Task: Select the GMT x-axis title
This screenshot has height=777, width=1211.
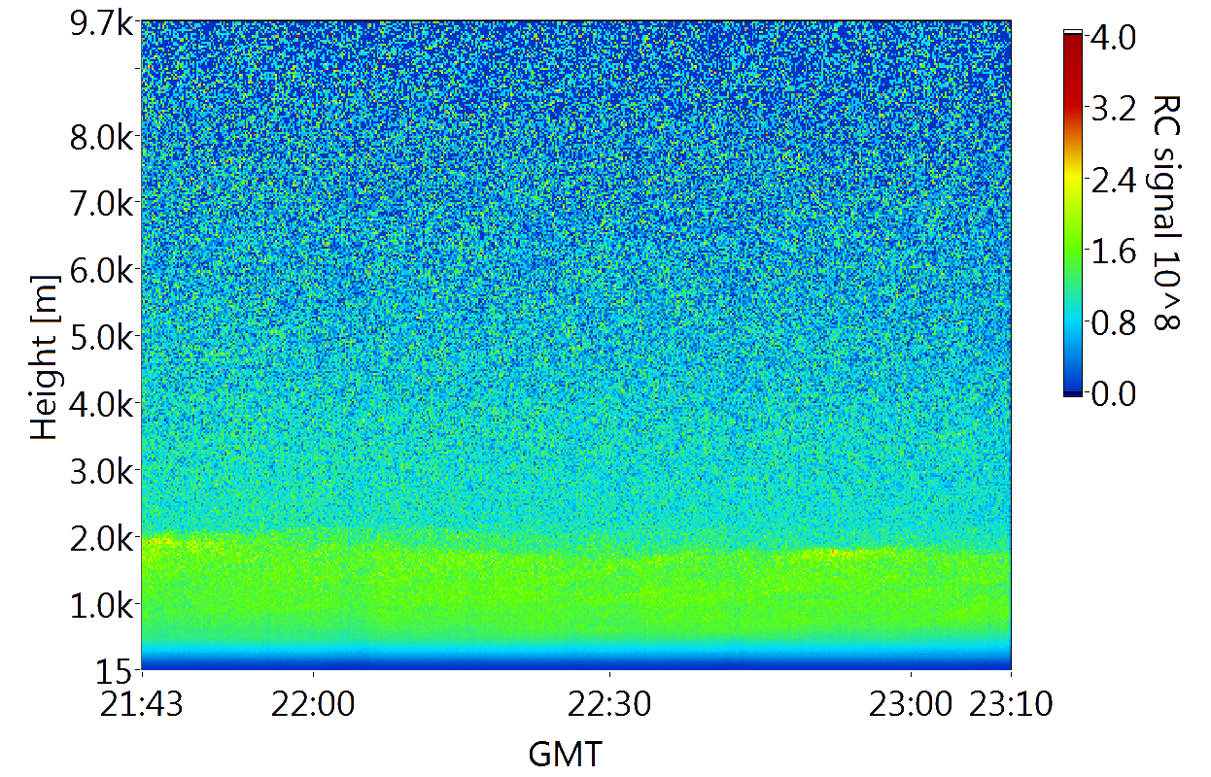Action: 565,753
